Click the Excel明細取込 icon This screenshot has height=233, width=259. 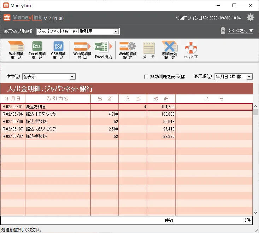point(37,50)
